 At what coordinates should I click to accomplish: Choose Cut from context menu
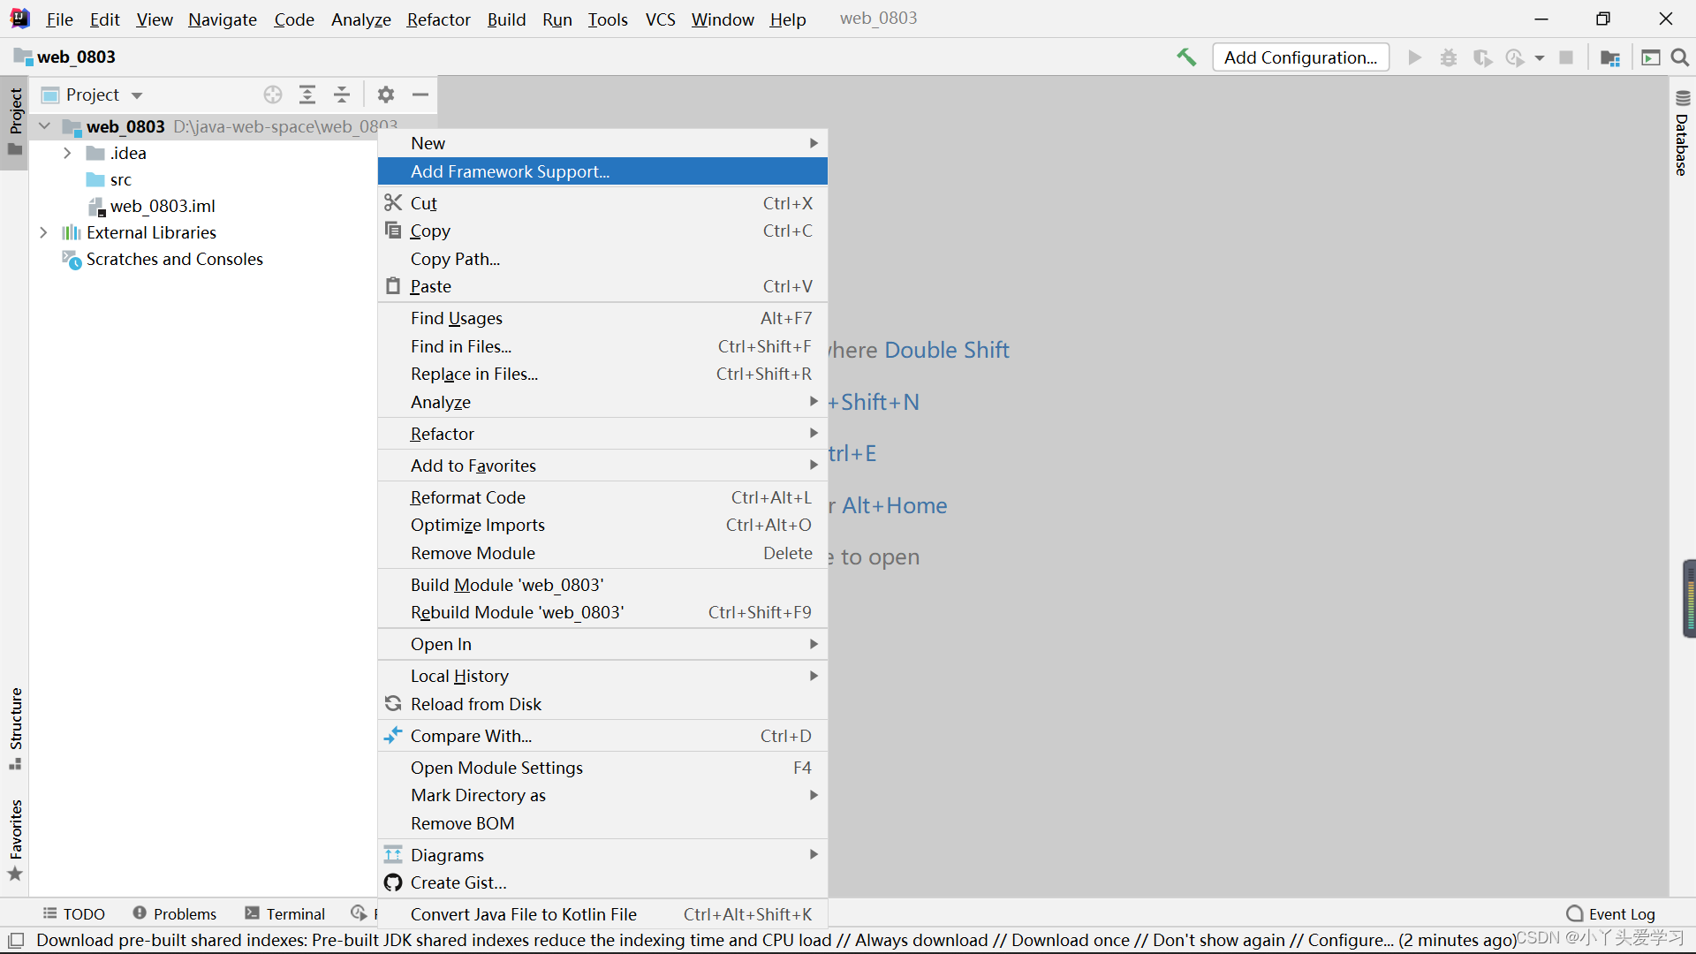tap(602, 203)
